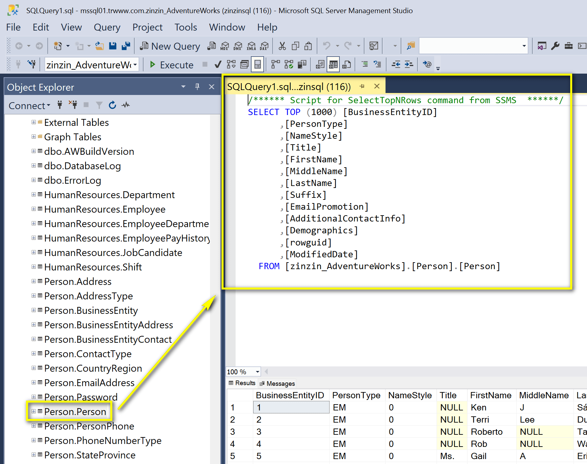
Task: Close the SQLQuery1.sql tab
Action: point(377,86)
